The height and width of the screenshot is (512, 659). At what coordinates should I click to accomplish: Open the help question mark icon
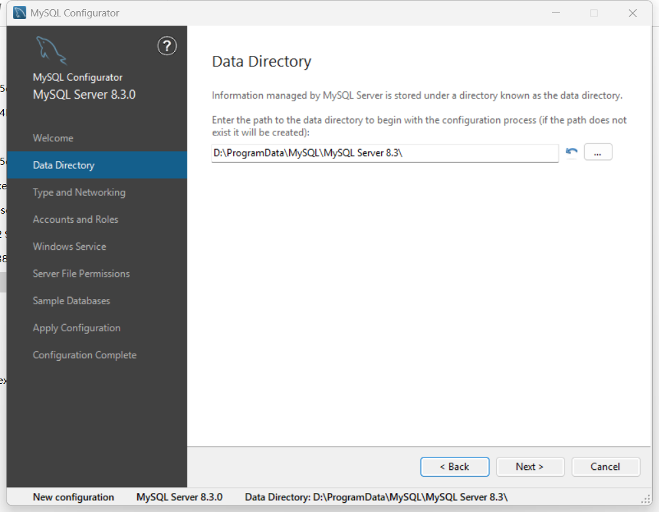167,46
